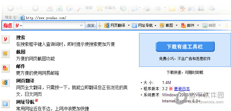Viewport: 231px width, 111px height.
Task: Click 网址导航 label on the toolbar
Action: [x=145, y=25]
